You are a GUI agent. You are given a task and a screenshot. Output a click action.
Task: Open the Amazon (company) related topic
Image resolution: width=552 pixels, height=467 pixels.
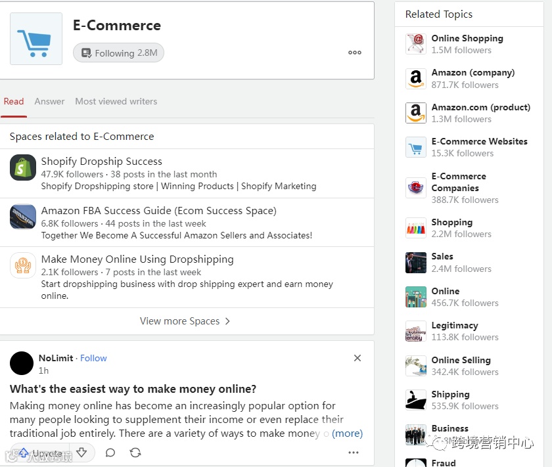tap(473, 72)
